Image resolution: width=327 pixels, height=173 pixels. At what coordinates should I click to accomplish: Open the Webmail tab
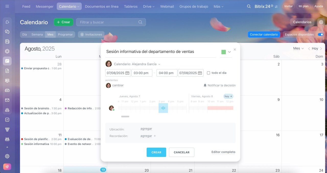(167, 6)
